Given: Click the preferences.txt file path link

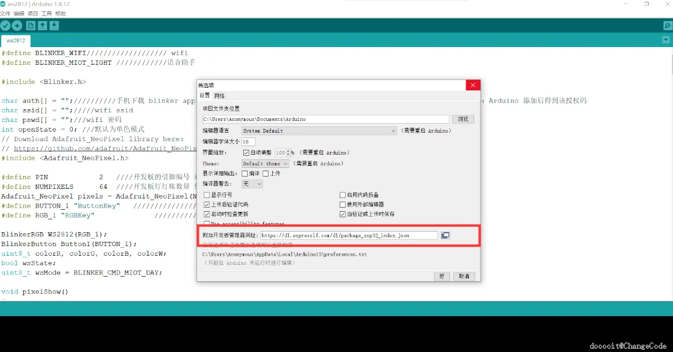Looking at the screenshot, I should [x=285, y=255].
